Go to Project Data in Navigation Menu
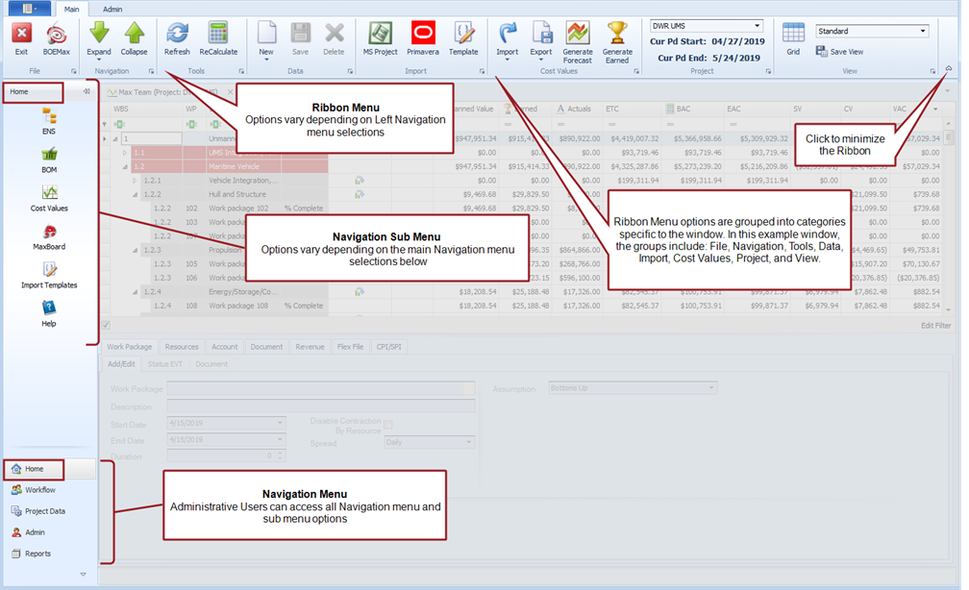The height and width of the screenshot is (590, 969). click(44, 511)
